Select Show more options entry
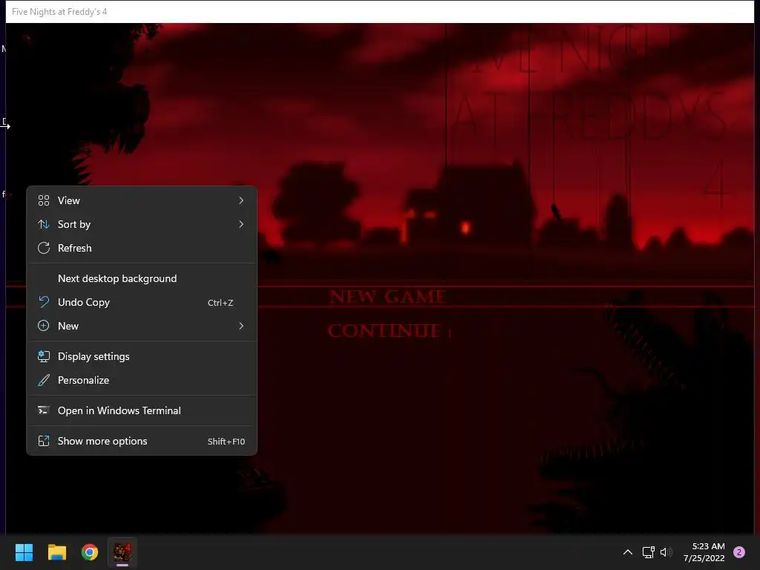This screenshot has height=570, width=760. click(x=142, y=441)
